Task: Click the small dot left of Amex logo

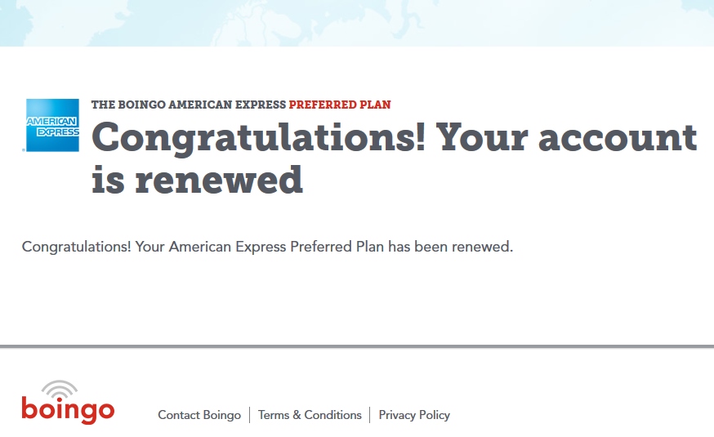Action: (24, 150)
